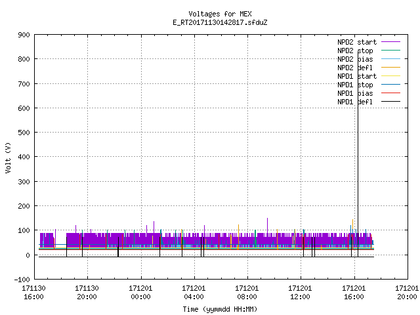Click the green NPD2 stop legend line
This screenshot has width=420, height=315.
click(x=390, y=51)
